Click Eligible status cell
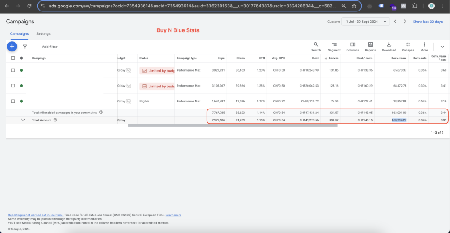The image size is (450, 233). click(x=144, y=101)
